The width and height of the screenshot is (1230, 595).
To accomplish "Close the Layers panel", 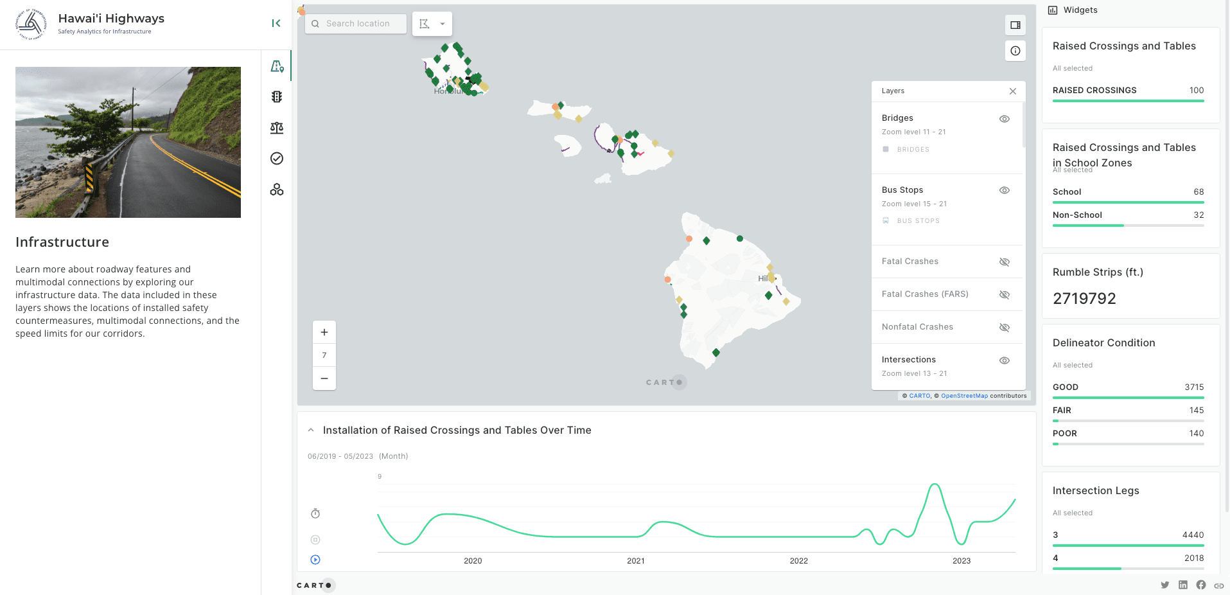I will [1013, 91].
